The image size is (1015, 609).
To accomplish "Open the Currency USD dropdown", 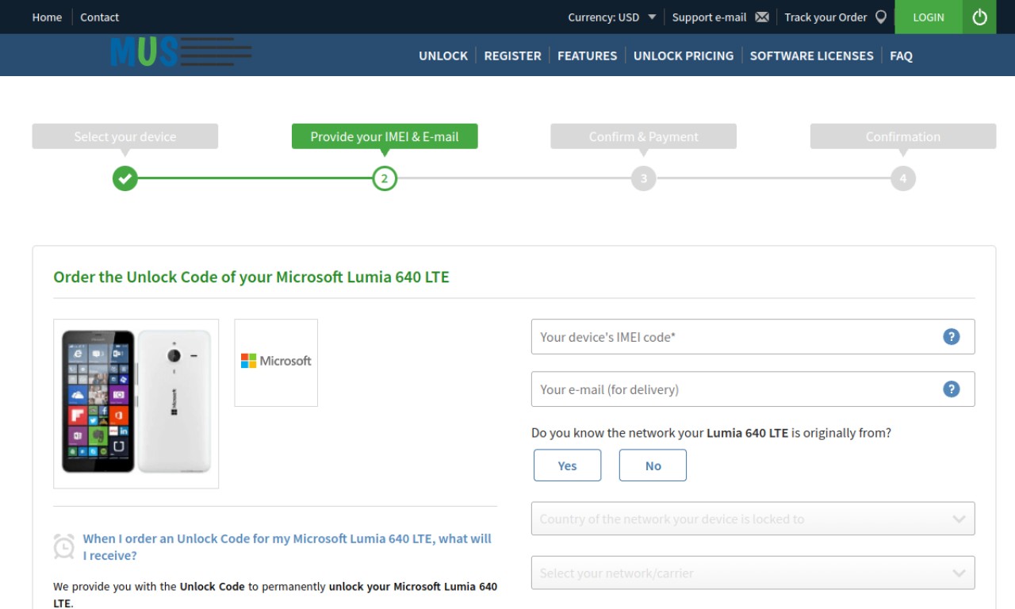I will (612, 17).
